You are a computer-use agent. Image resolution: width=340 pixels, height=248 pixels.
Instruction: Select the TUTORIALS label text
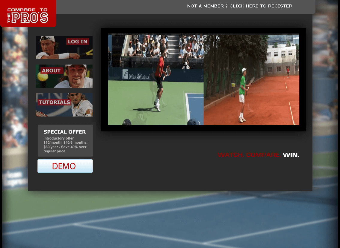click(x=54, y=102)
